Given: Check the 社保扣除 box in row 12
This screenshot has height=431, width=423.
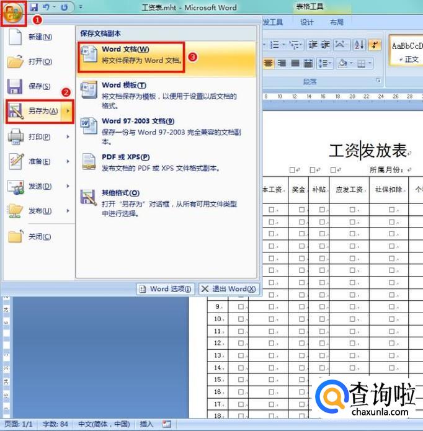Looking at the screenshot, I should [391, 343].
